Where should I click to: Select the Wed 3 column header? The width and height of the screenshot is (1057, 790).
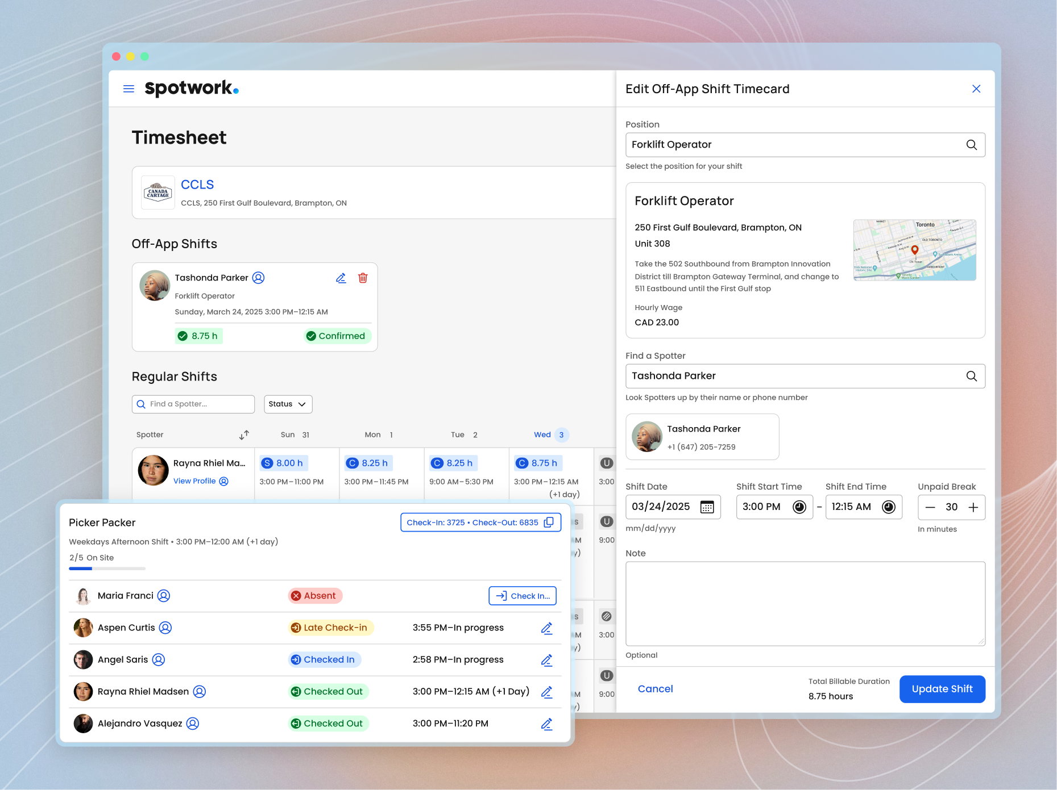pos(549,434)
